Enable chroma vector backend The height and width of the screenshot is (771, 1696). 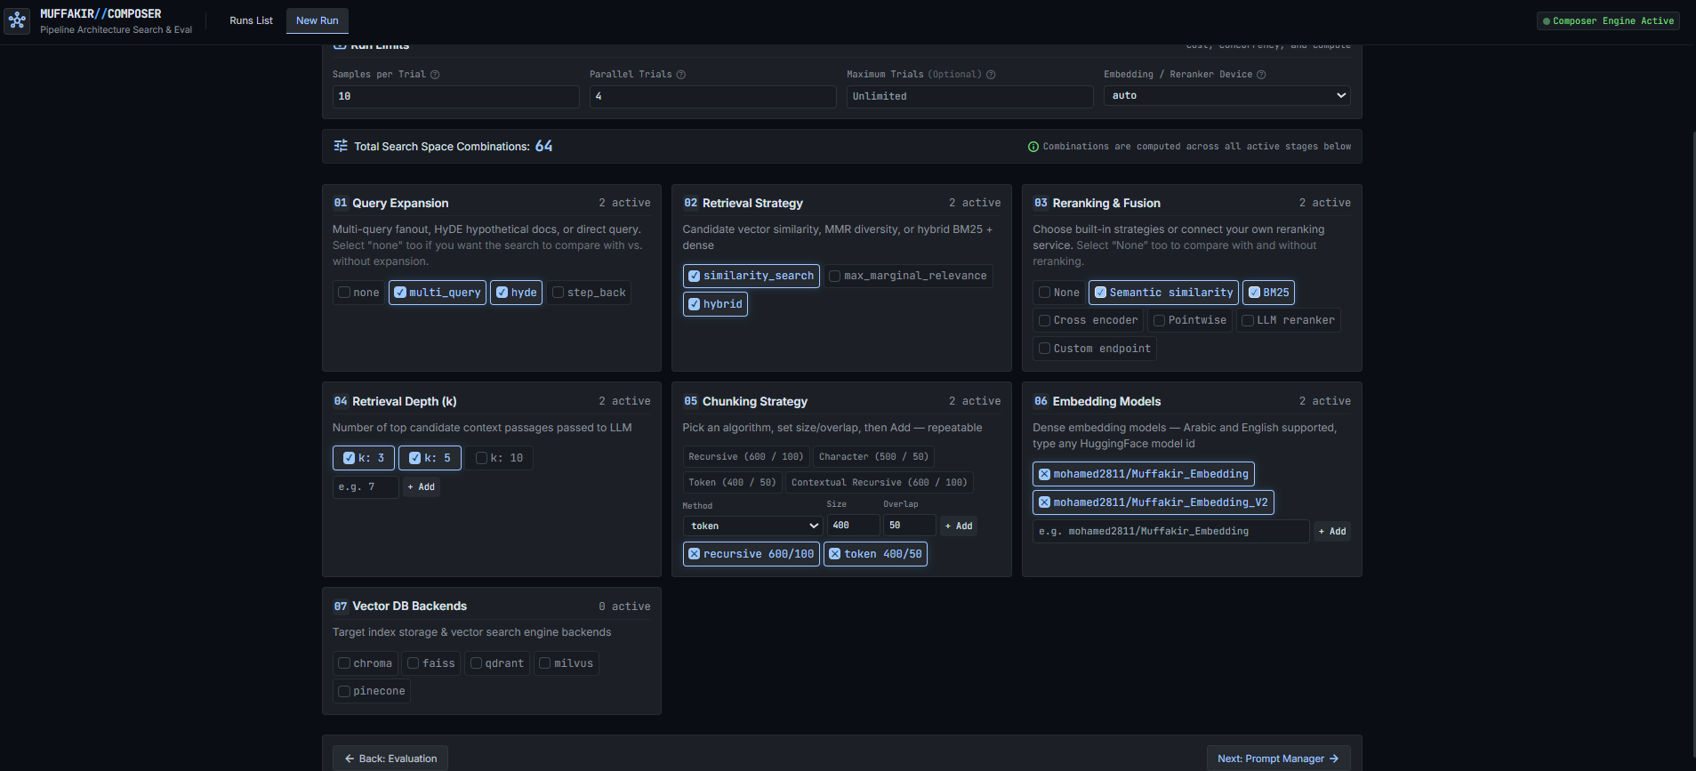click(x=364, y=663)
